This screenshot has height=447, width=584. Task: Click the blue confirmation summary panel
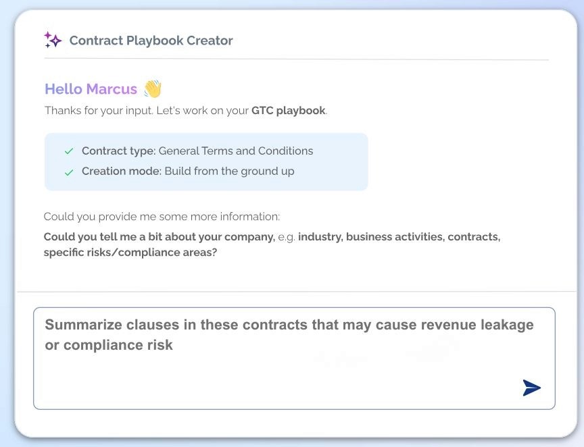205,161
